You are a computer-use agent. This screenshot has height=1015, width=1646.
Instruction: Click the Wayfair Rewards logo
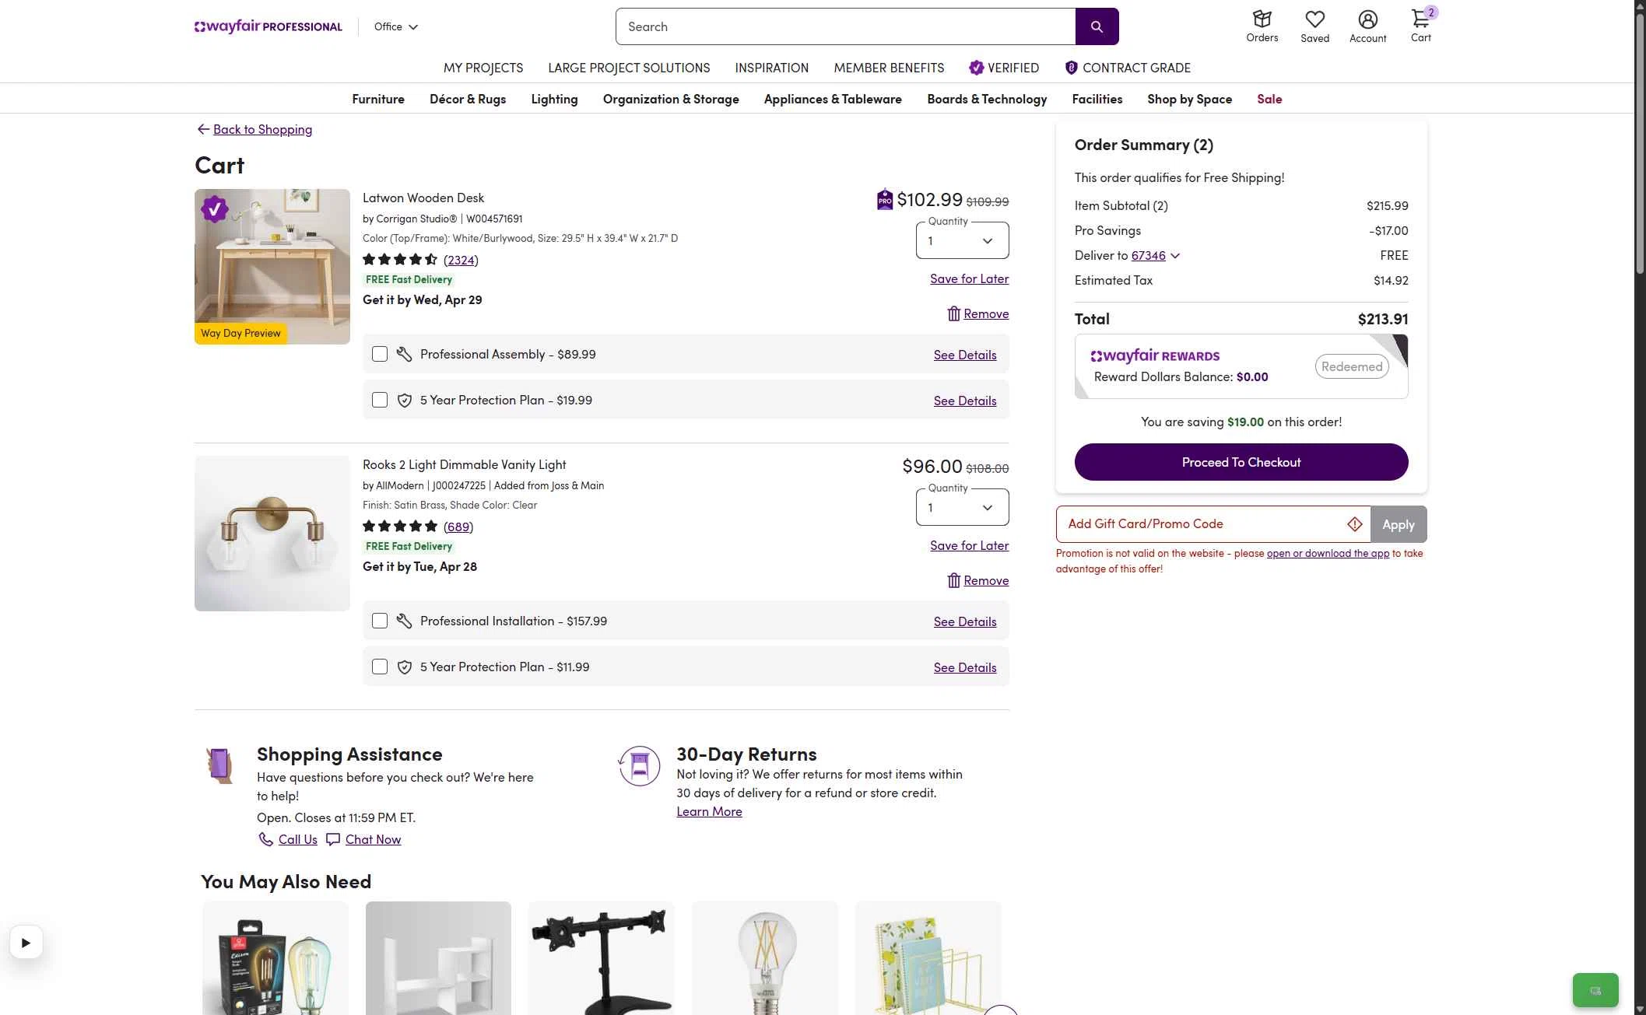[x=1155, y=355]
